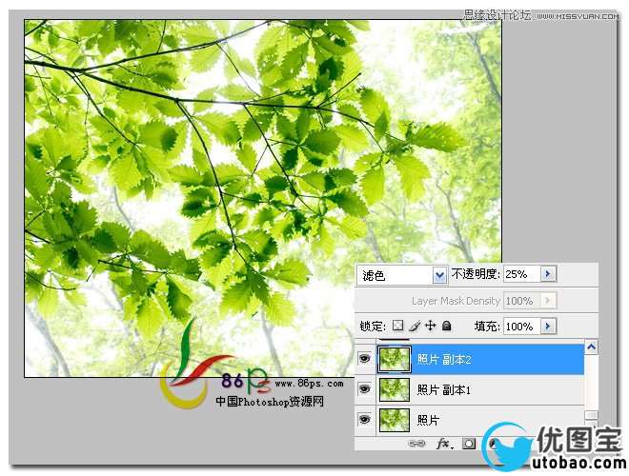The width and height of the screenshot is (629, 476).
Task: Toggle lock all padlock icon
Action: coord(446,326)
